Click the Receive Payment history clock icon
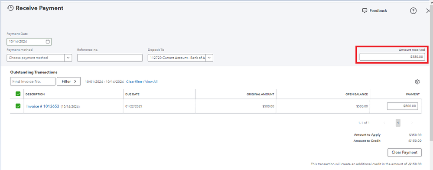The height and width of the screenshot is (170, 433). tap(10, 8)
